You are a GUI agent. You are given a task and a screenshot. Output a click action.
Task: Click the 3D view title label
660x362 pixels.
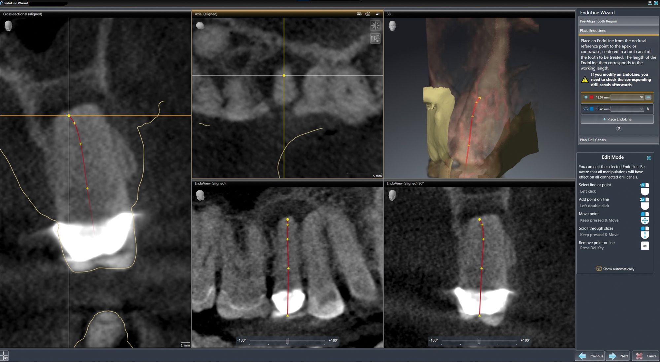pos(389,14)
